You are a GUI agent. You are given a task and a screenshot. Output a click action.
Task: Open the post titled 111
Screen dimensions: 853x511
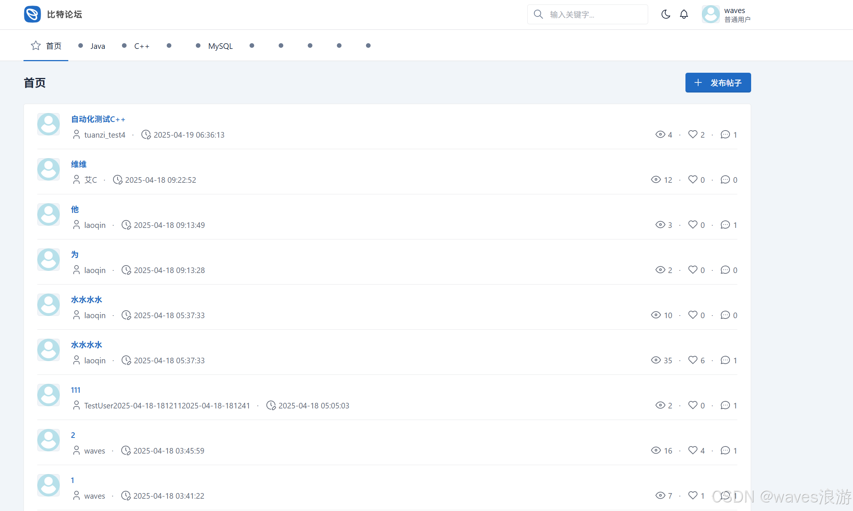75,390
